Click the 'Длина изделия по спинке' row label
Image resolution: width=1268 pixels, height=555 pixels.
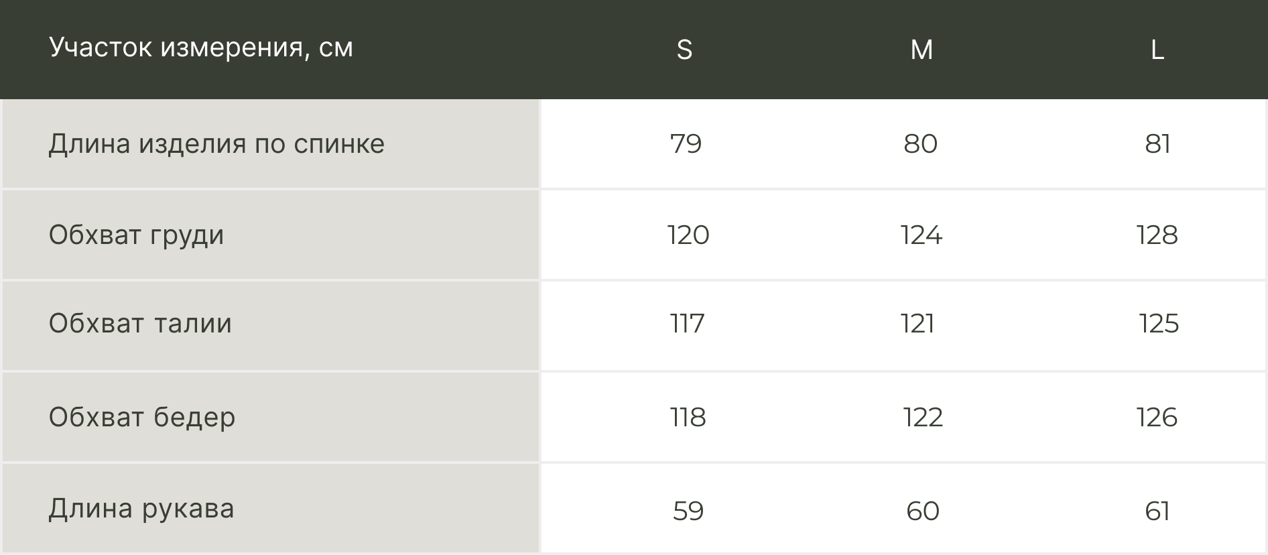click(x=216, y=144)
